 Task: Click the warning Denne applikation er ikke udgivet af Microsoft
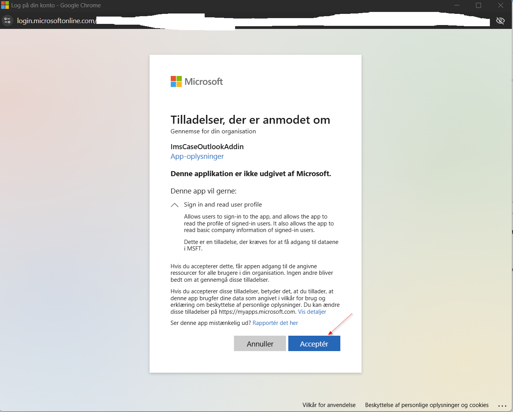(x=251, y=174)
